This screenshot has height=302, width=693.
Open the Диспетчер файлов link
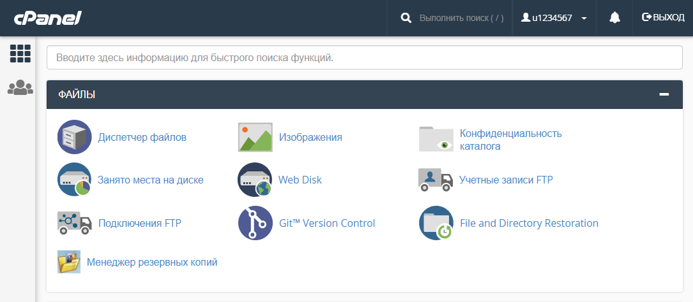point(142,137)
